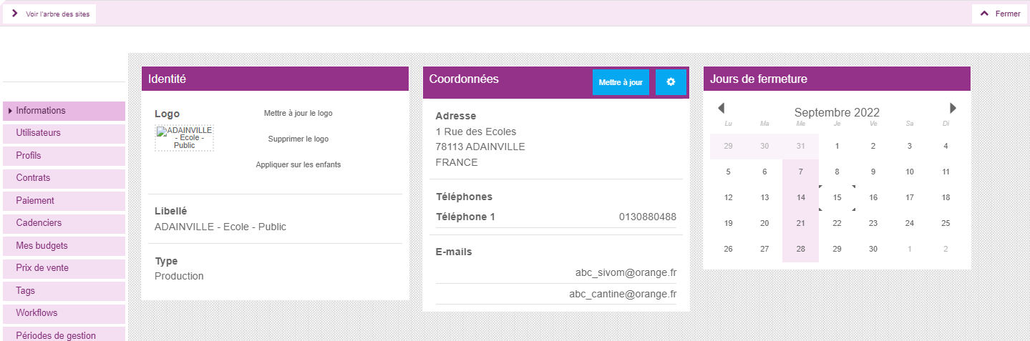
Task: Click Supprimer le logo link
Action: pyautogui.click(x=298, y=139)
